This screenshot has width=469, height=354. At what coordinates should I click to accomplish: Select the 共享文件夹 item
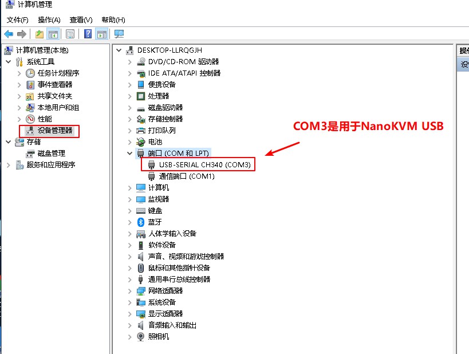(55, 96)
